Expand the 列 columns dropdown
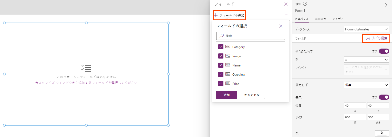 click(x=366, y=60)
